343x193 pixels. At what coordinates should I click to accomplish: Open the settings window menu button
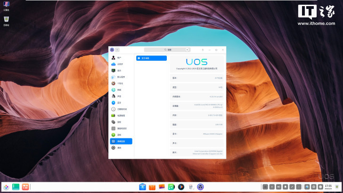pyautogui.click(x=203, y=50)
